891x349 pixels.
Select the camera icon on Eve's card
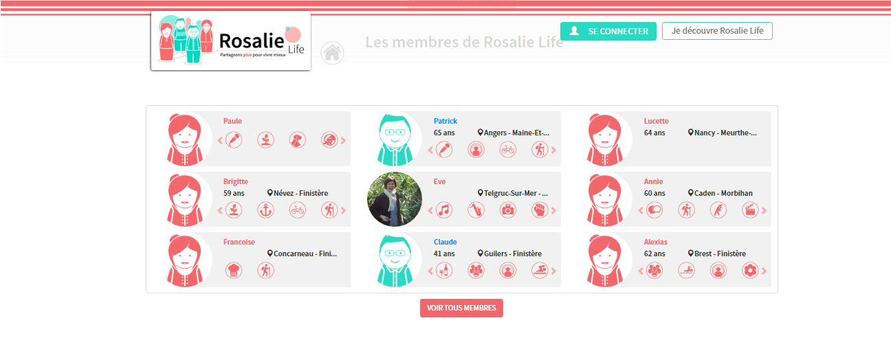pos(507,210)
